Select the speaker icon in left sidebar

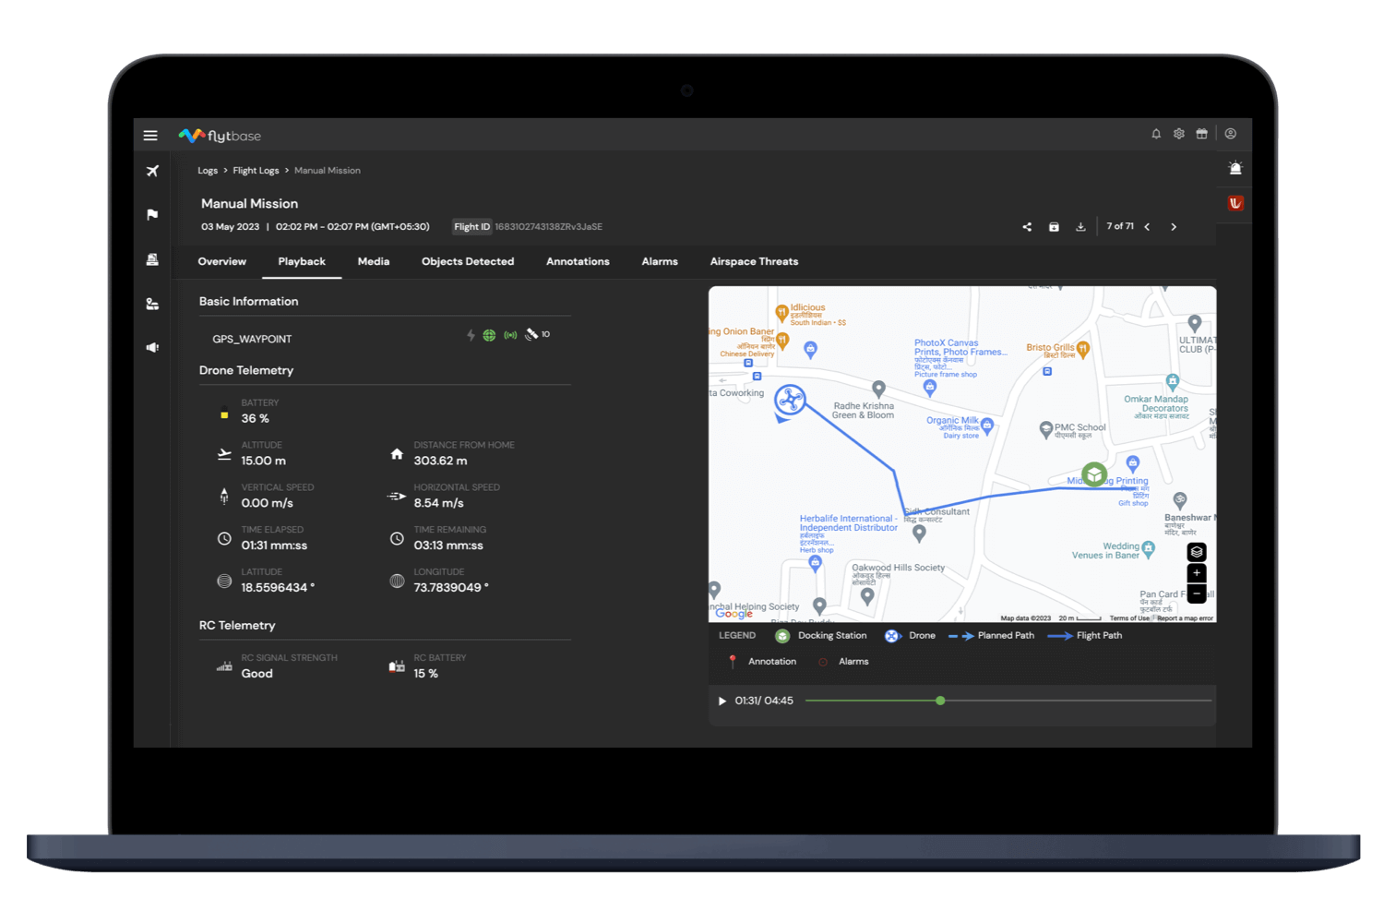pos(152,347)
